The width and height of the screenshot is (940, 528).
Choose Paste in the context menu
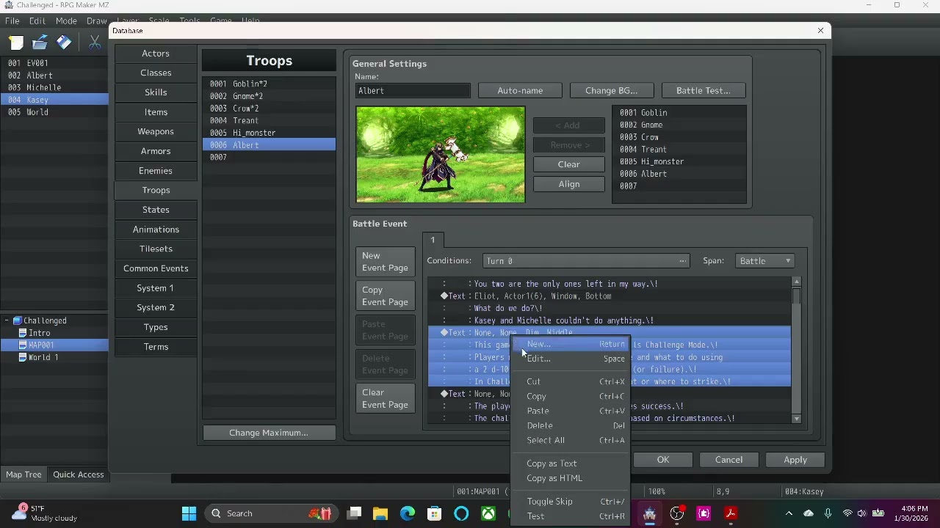coord(571,411)
